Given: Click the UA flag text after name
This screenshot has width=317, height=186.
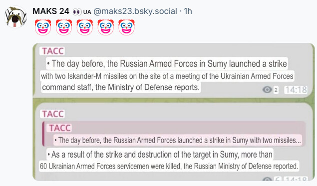Looking at the screenshot, I should (x=87, y=12).
